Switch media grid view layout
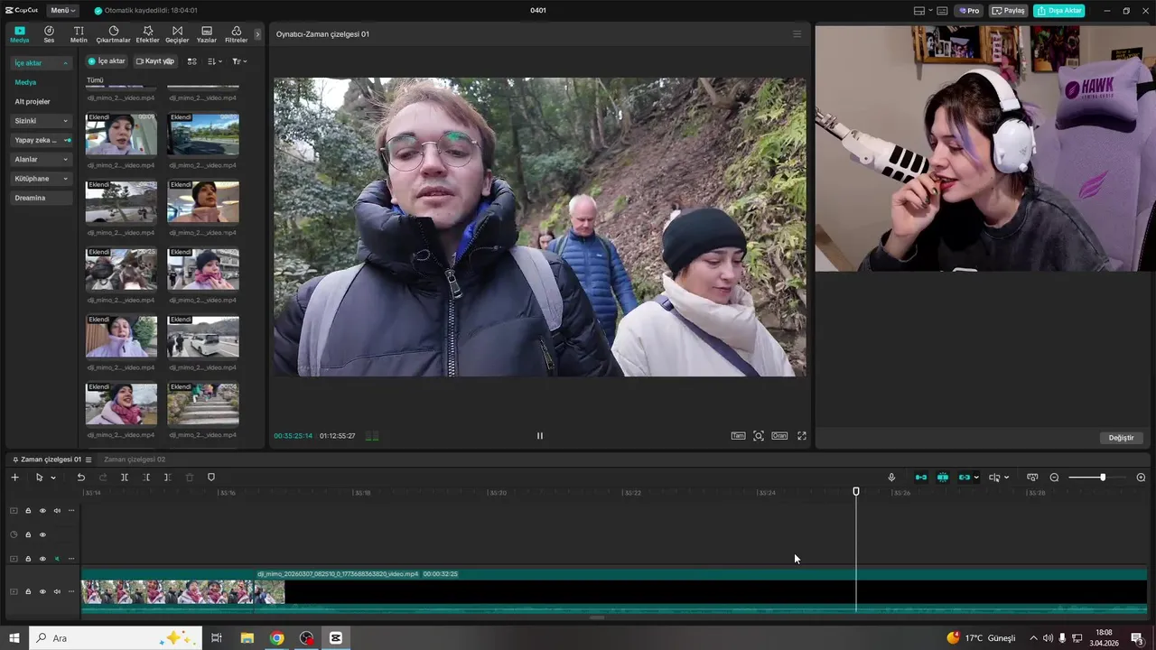Viewport: 1156px width, 650px height. click(191, 61)
